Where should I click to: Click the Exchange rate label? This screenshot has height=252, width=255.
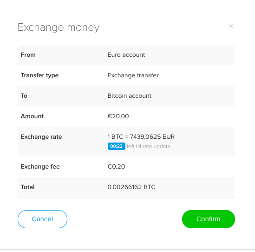pos(41,136)
